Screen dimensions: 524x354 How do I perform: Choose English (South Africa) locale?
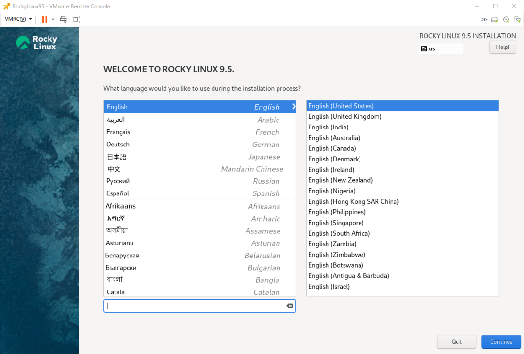(x=402, y=233)
